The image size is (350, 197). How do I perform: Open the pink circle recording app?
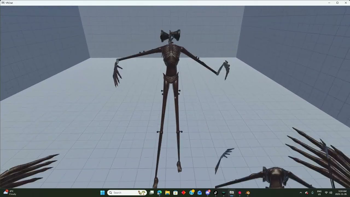[x=240, y=193]
